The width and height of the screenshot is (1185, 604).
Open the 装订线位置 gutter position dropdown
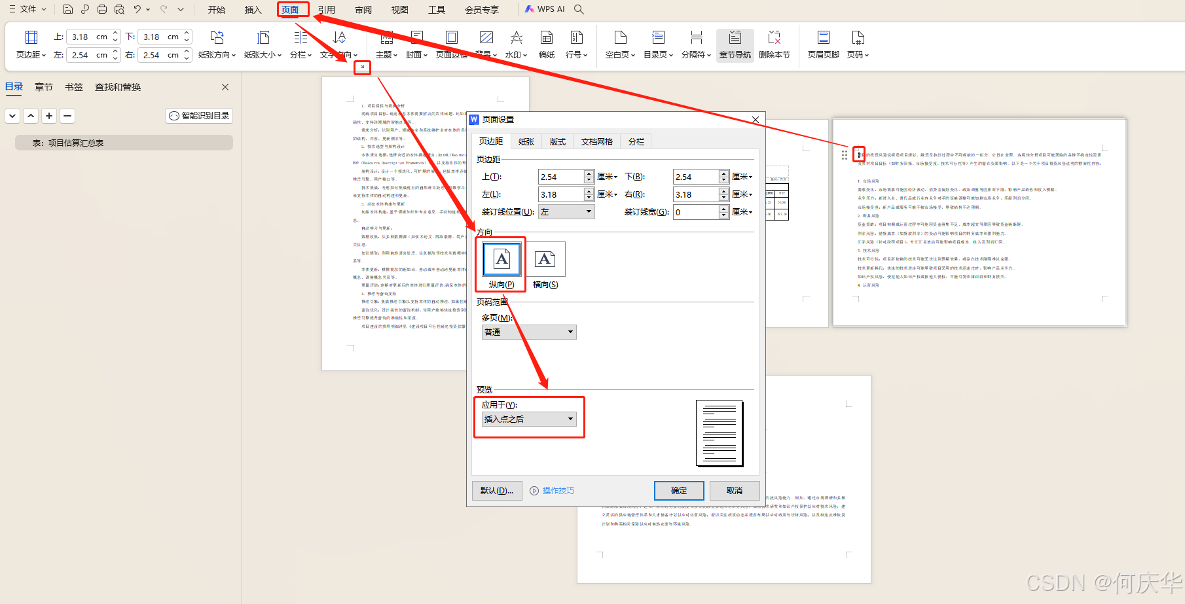coord(566,212)
